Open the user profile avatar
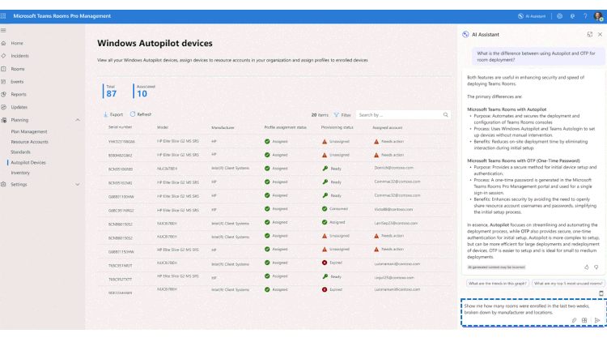The height and width of the screenshot is (342, 607). pyautogui.click(x=598, y=16)
